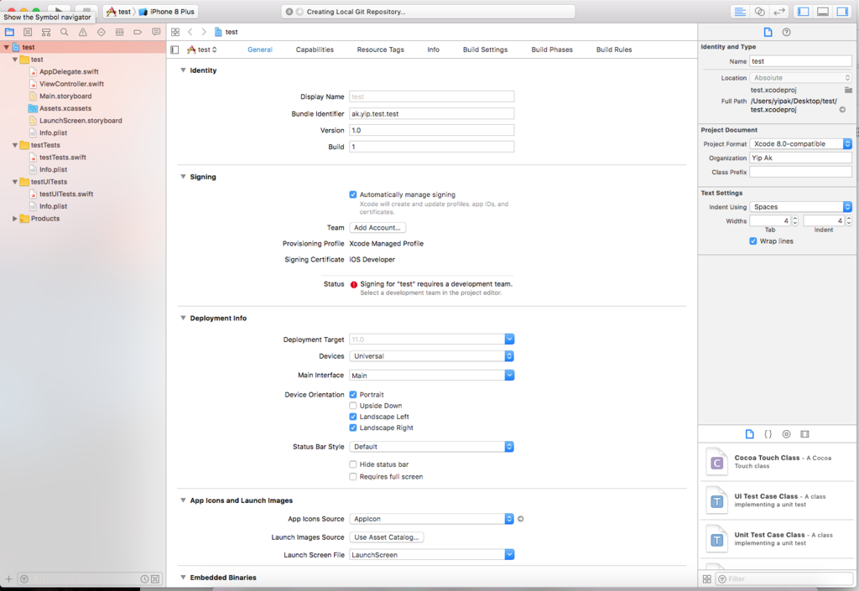Choose folder icon beside test.xcodeproj location
This screenshot has height=591, width=859.
(848, 90)
